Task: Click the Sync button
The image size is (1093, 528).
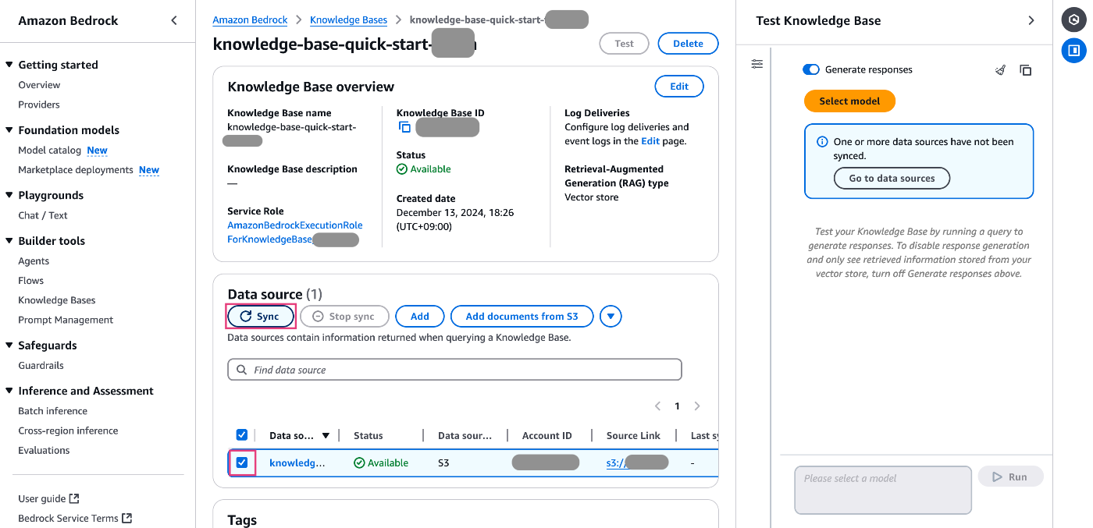Action: point(260,317)
